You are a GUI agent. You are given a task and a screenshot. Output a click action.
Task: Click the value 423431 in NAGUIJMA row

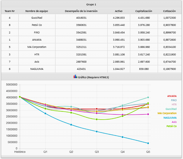[81, 69]
